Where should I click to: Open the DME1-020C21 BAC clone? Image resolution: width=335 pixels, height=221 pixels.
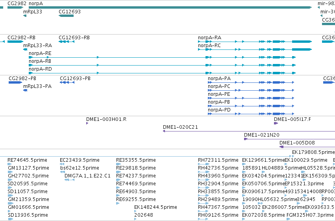coord(249,131)
